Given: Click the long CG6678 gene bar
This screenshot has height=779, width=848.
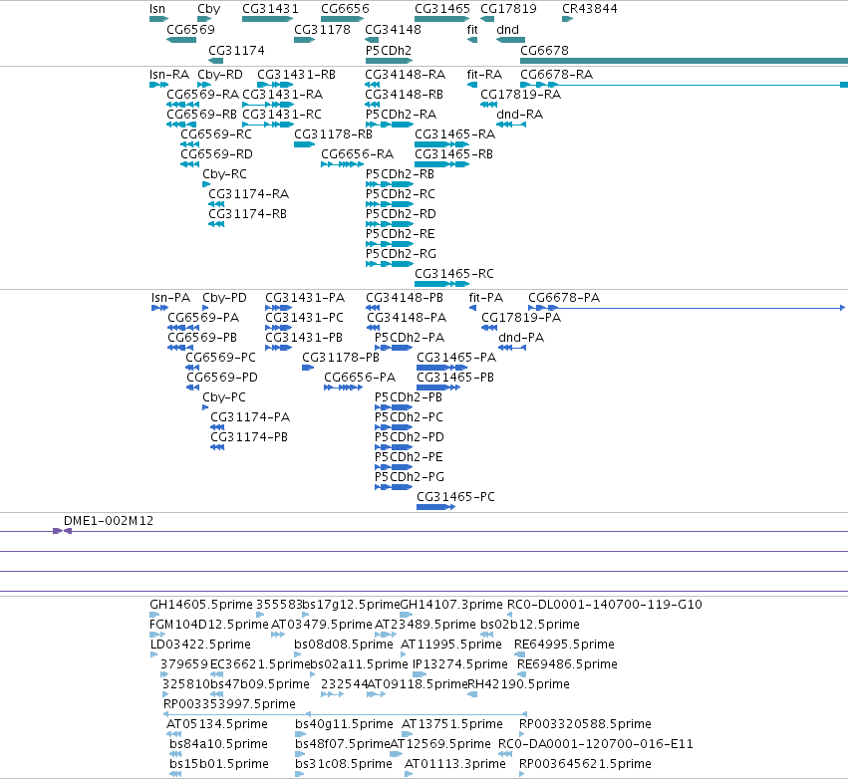Looking at the screenshot, I should click(685, 61).
